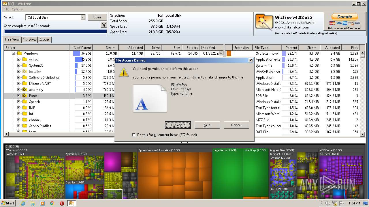Click the Scan button

click(97, 17)
